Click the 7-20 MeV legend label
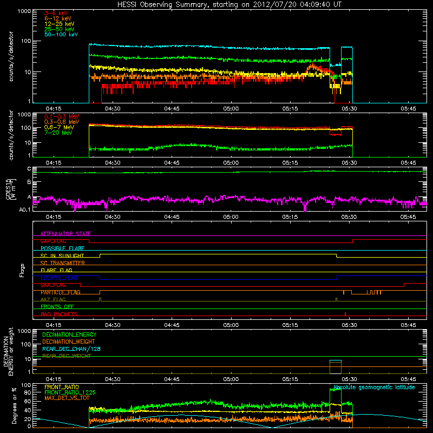This screenshot has width=433, height=433. point(58,133)
